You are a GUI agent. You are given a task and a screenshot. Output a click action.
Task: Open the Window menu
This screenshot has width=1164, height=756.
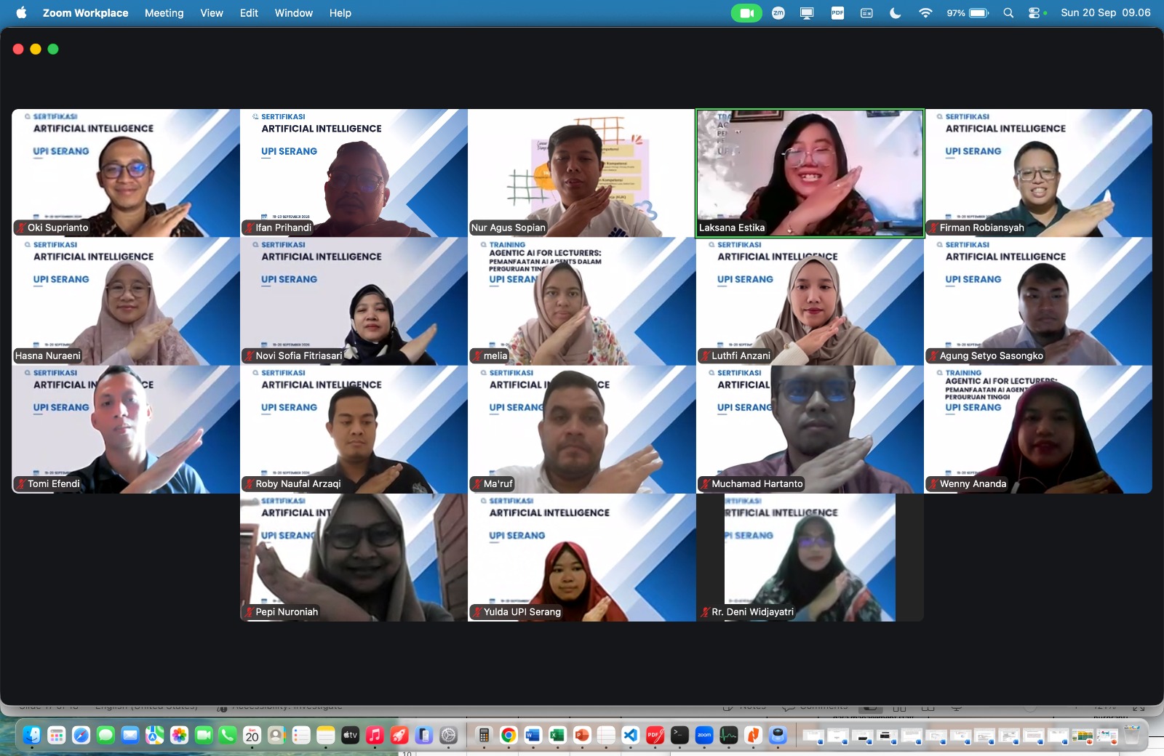294,13
